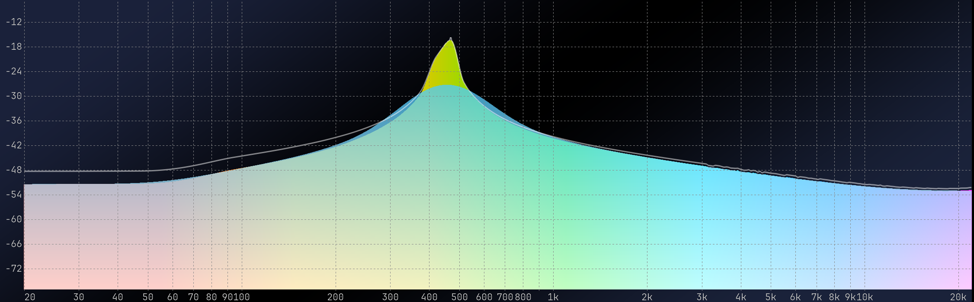
Task: Select the -24 dB scale label
Action: (x=13, y=71)
